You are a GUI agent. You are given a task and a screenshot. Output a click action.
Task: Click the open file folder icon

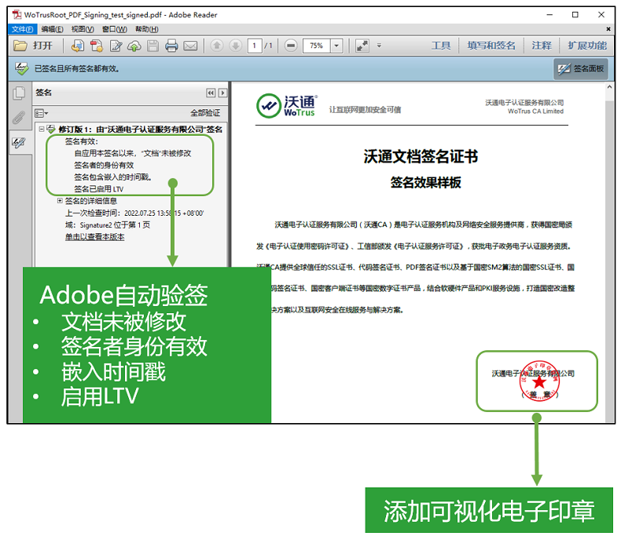coord(20,46)
